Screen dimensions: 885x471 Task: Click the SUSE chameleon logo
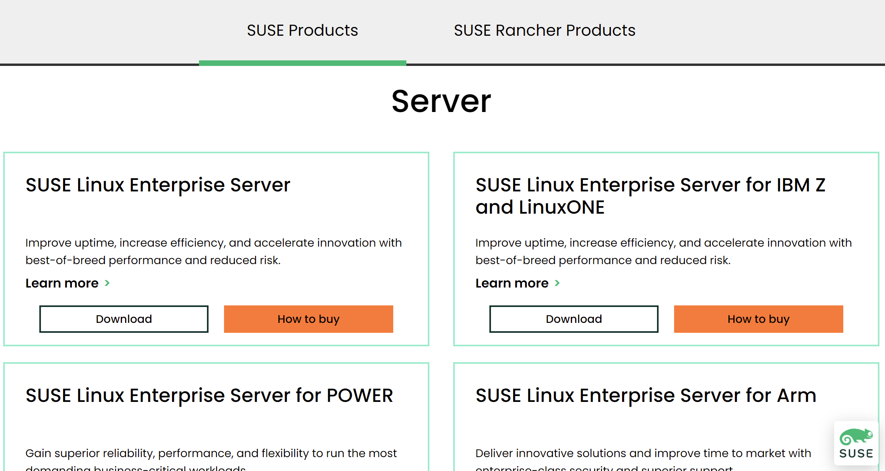pyautogui.click(x=857, y=438)
